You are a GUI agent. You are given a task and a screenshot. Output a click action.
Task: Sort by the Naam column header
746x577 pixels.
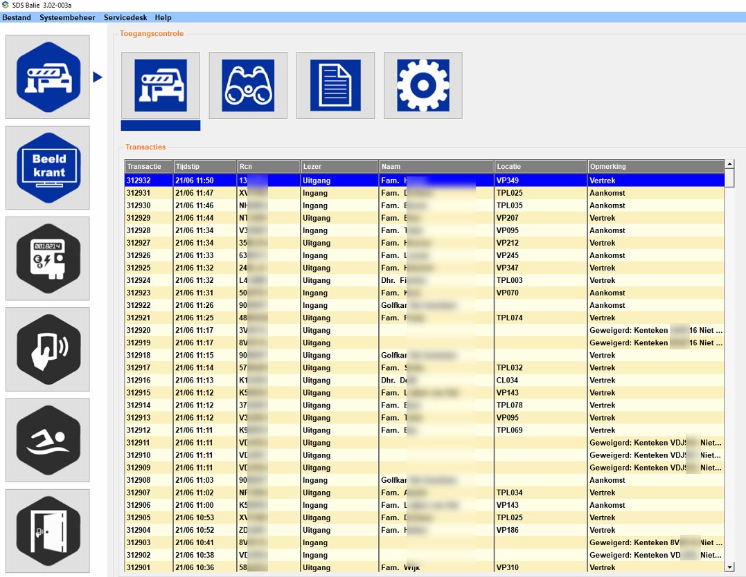437,166
